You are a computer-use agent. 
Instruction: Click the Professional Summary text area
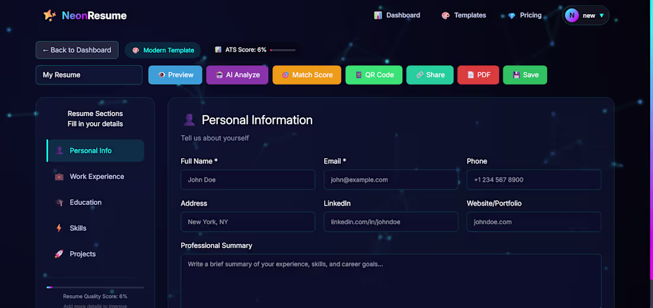[x=391, y=281]
